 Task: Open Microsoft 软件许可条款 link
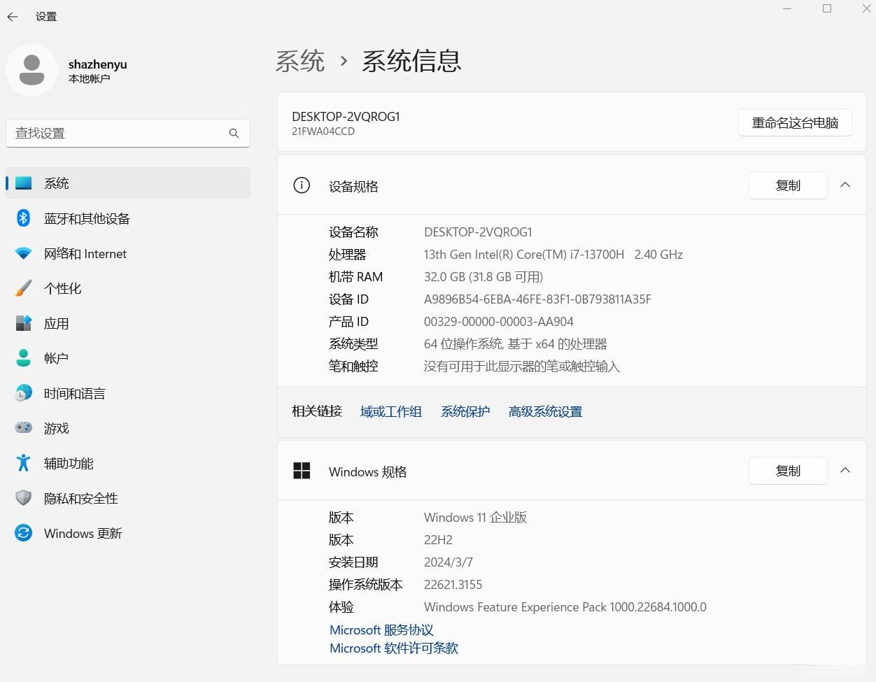click(394, 648)
